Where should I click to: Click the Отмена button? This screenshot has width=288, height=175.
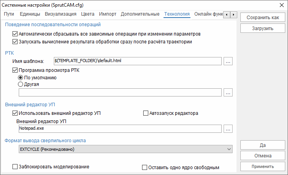(263, 156)
